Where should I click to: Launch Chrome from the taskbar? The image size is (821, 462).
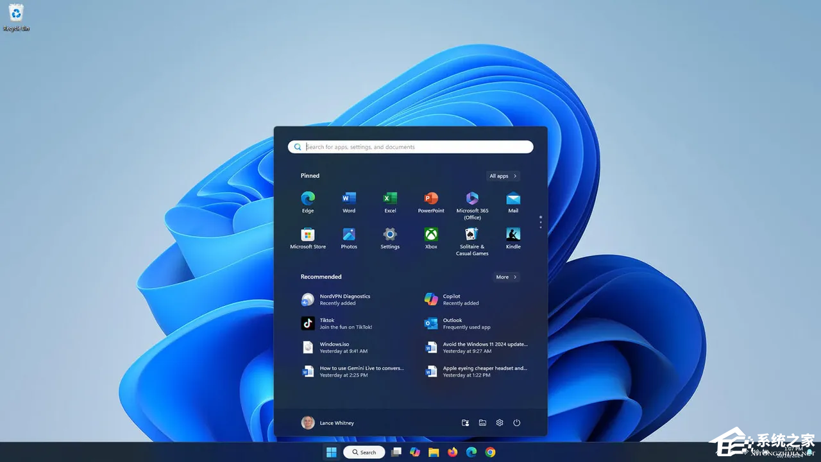[x=490, y=452]
